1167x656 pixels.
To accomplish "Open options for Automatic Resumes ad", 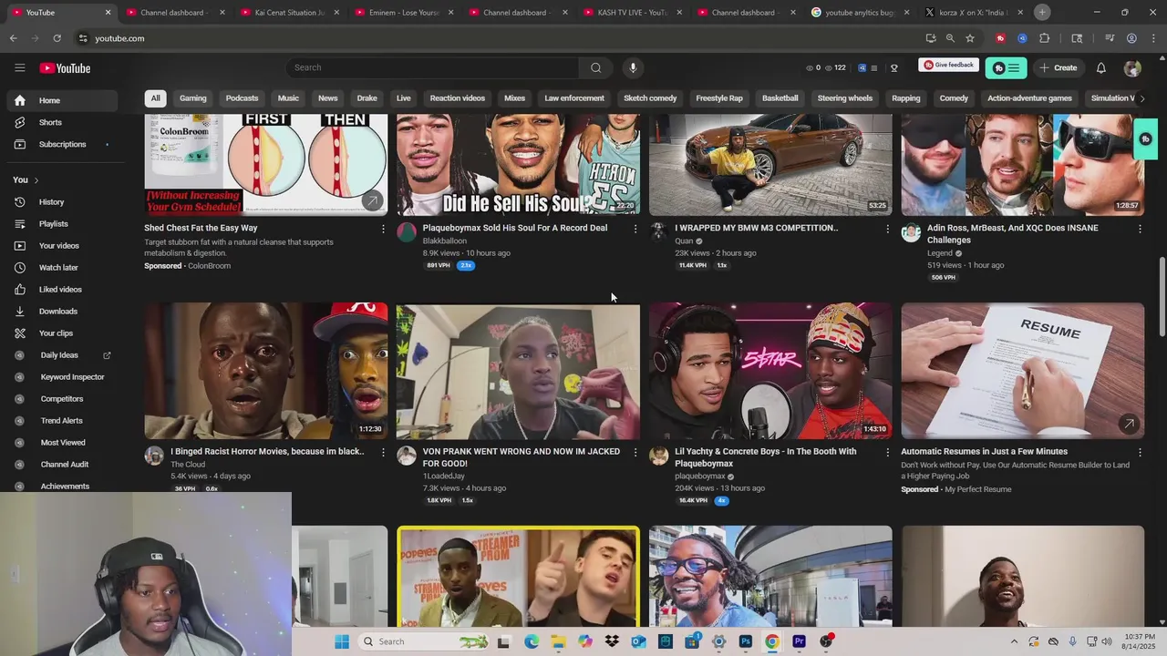I will [x=1140, y=452].
